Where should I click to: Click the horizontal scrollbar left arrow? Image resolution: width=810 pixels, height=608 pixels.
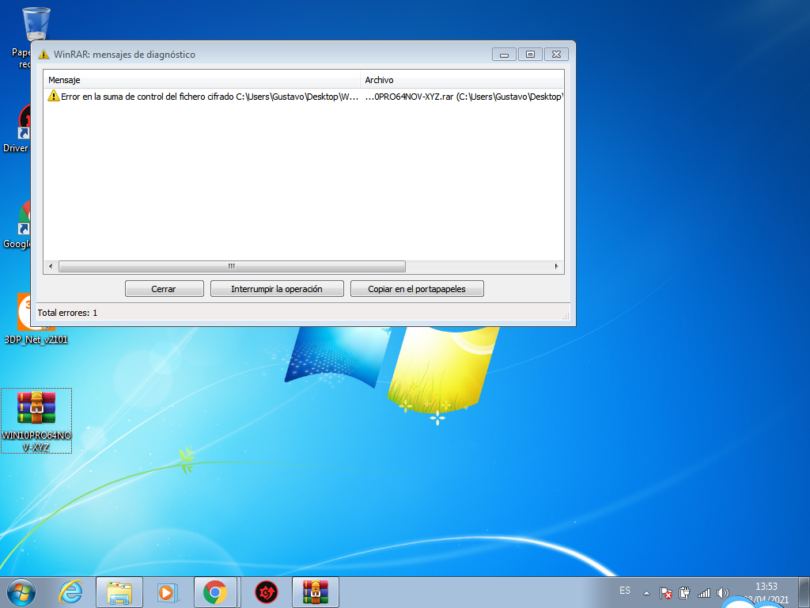(51, 266)
